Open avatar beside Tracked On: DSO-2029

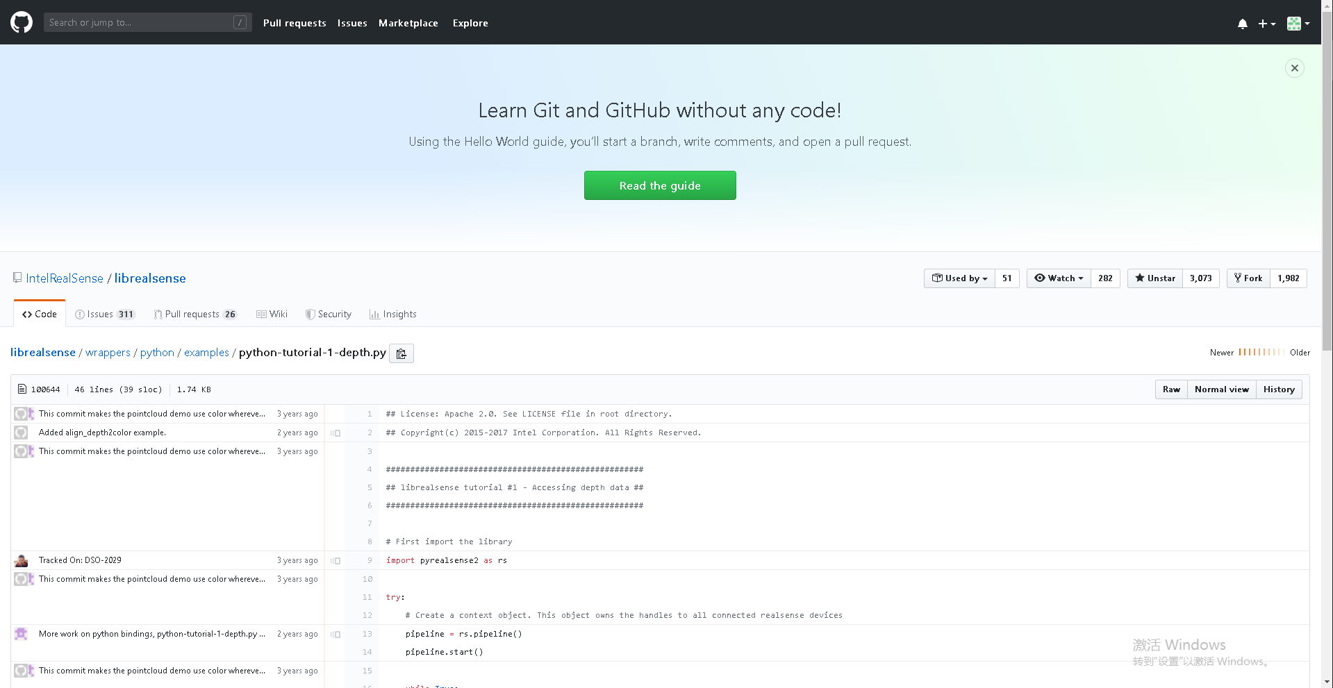click(x=21, y=561)
